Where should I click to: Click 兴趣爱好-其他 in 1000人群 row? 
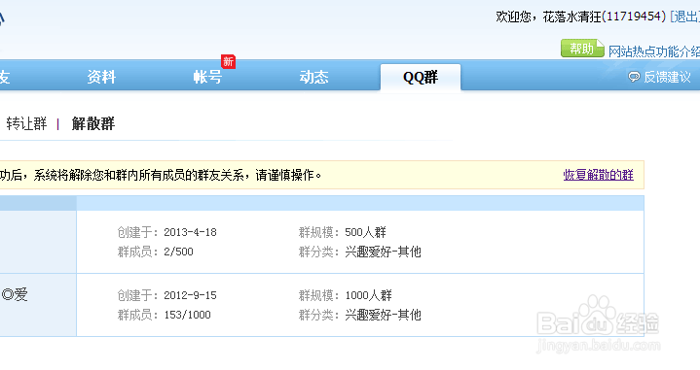(383, 316)
